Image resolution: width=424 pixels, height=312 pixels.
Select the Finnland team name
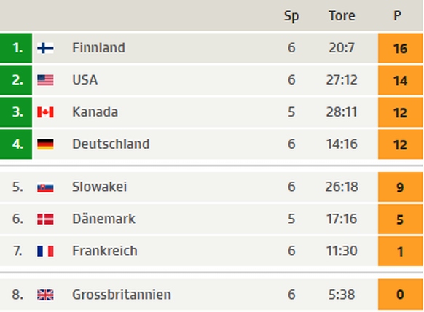pyautogui.click(x=98, y=48)
